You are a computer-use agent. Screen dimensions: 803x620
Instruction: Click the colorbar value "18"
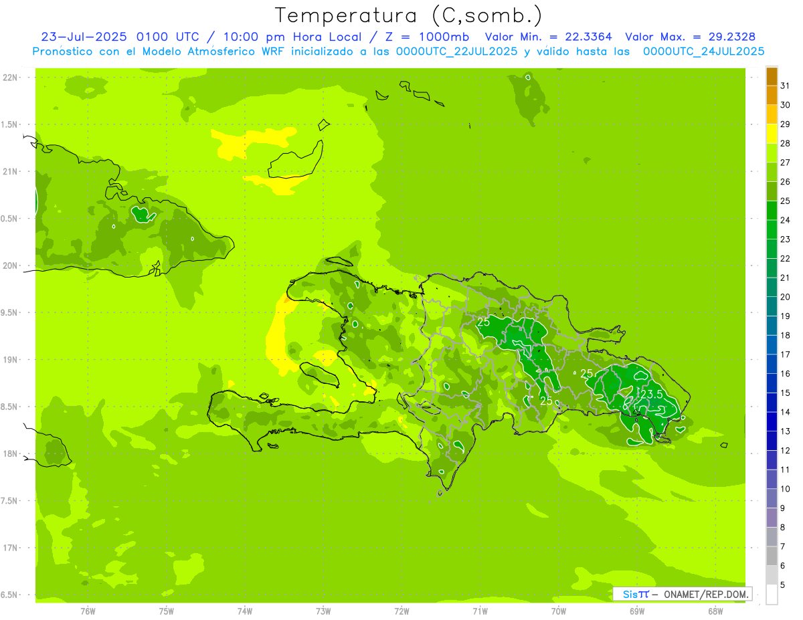(x=785, y=336)
